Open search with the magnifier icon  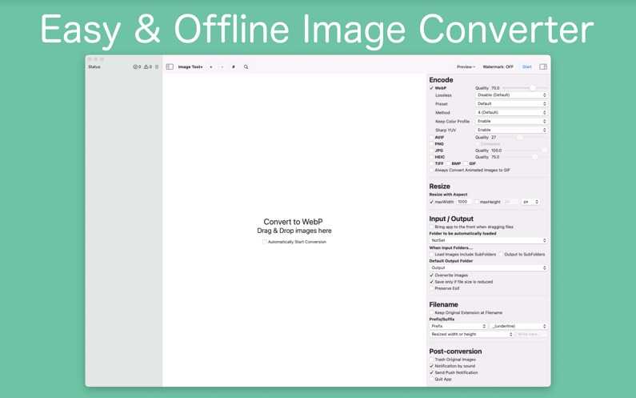pyautogui.click(x=246, y=67)
